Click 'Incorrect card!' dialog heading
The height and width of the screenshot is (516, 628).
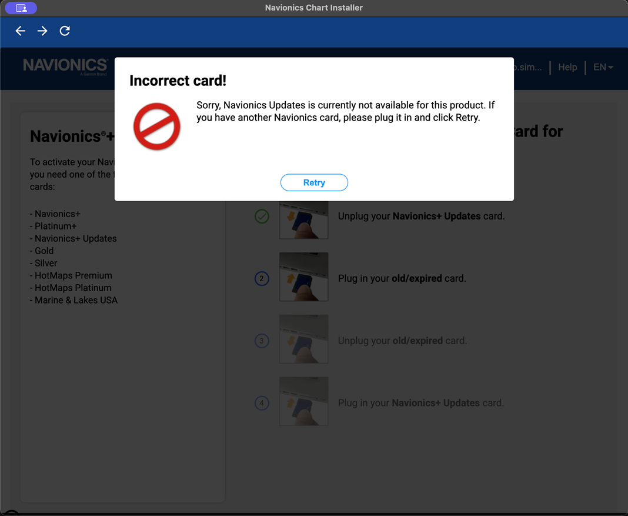tap(178, 81)
